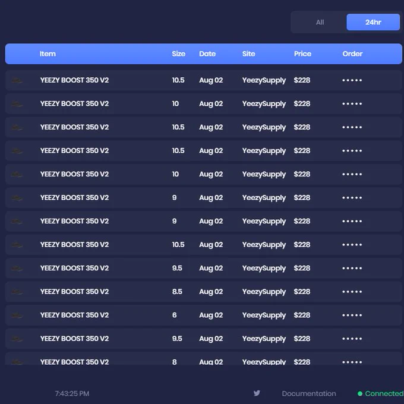Sort by the Date column header
This screenshot has width=404, height=404.
207,54
